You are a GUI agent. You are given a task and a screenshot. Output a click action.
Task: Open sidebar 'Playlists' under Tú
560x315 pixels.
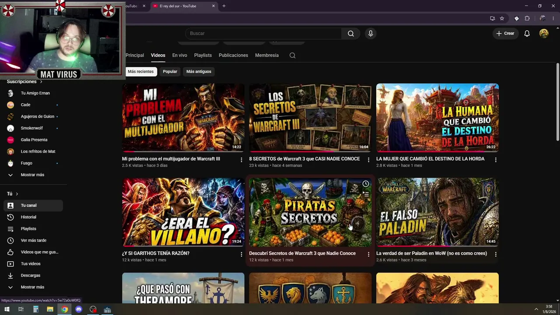tap(33, 229)
